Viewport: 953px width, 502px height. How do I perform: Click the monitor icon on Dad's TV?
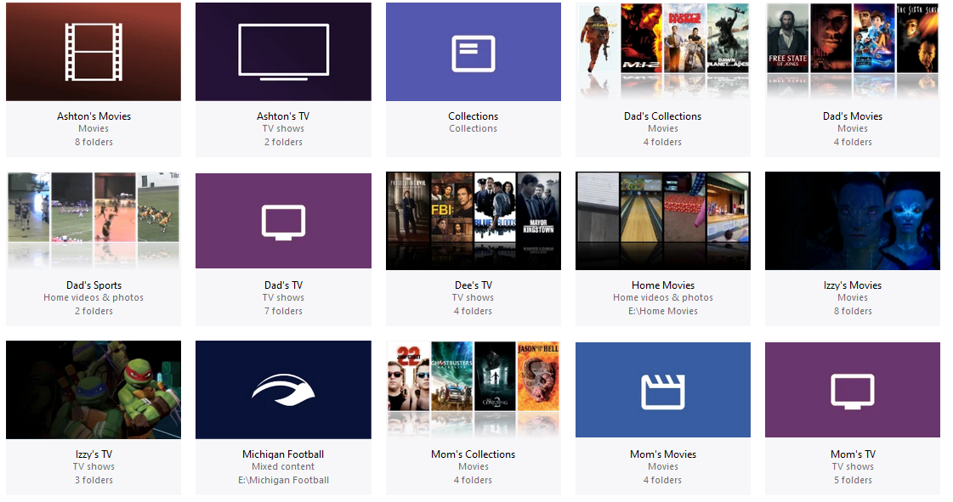[x=283, y=223]
